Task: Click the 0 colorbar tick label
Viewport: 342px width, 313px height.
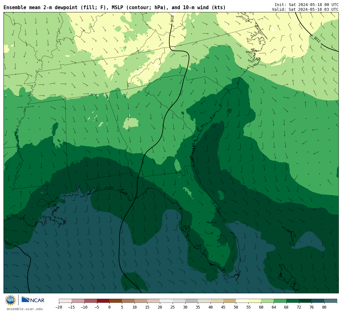Action: [x=110, y=307]
